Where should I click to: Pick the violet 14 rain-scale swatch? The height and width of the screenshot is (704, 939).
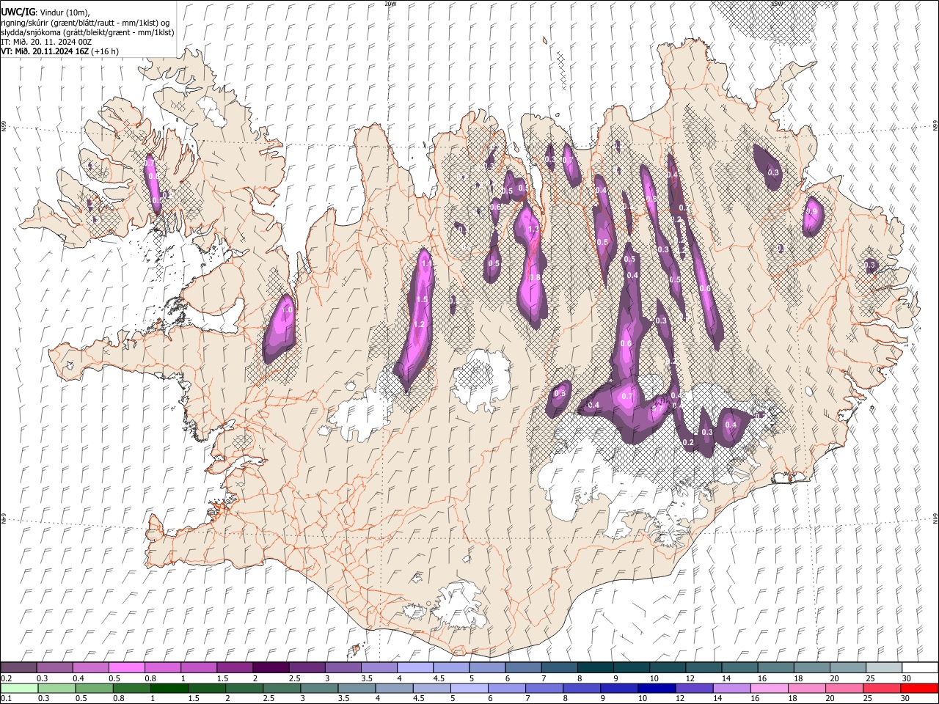coord(732,688)
